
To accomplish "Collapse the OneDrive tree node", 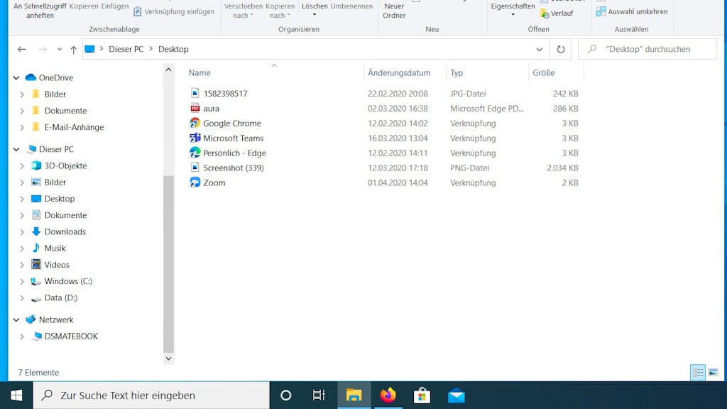I will pos(16,78).
